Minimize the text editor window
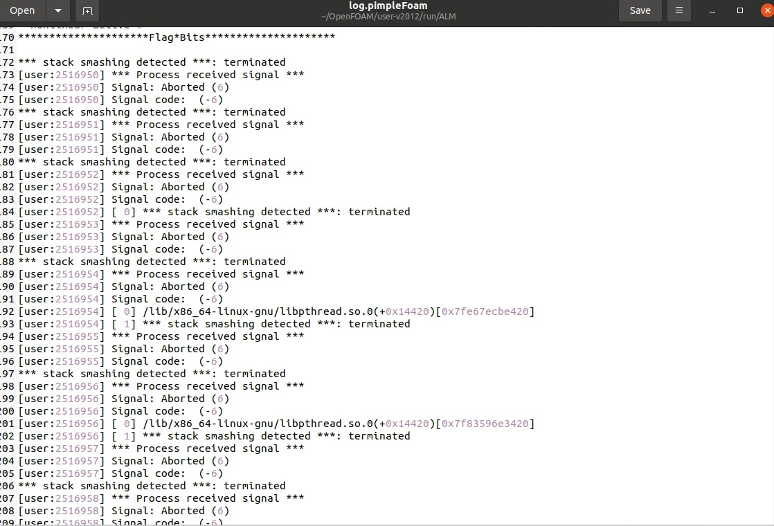Image resolution: width=774 pixels, height=526 pixels. pyautogui.click(x=713, y=10)
